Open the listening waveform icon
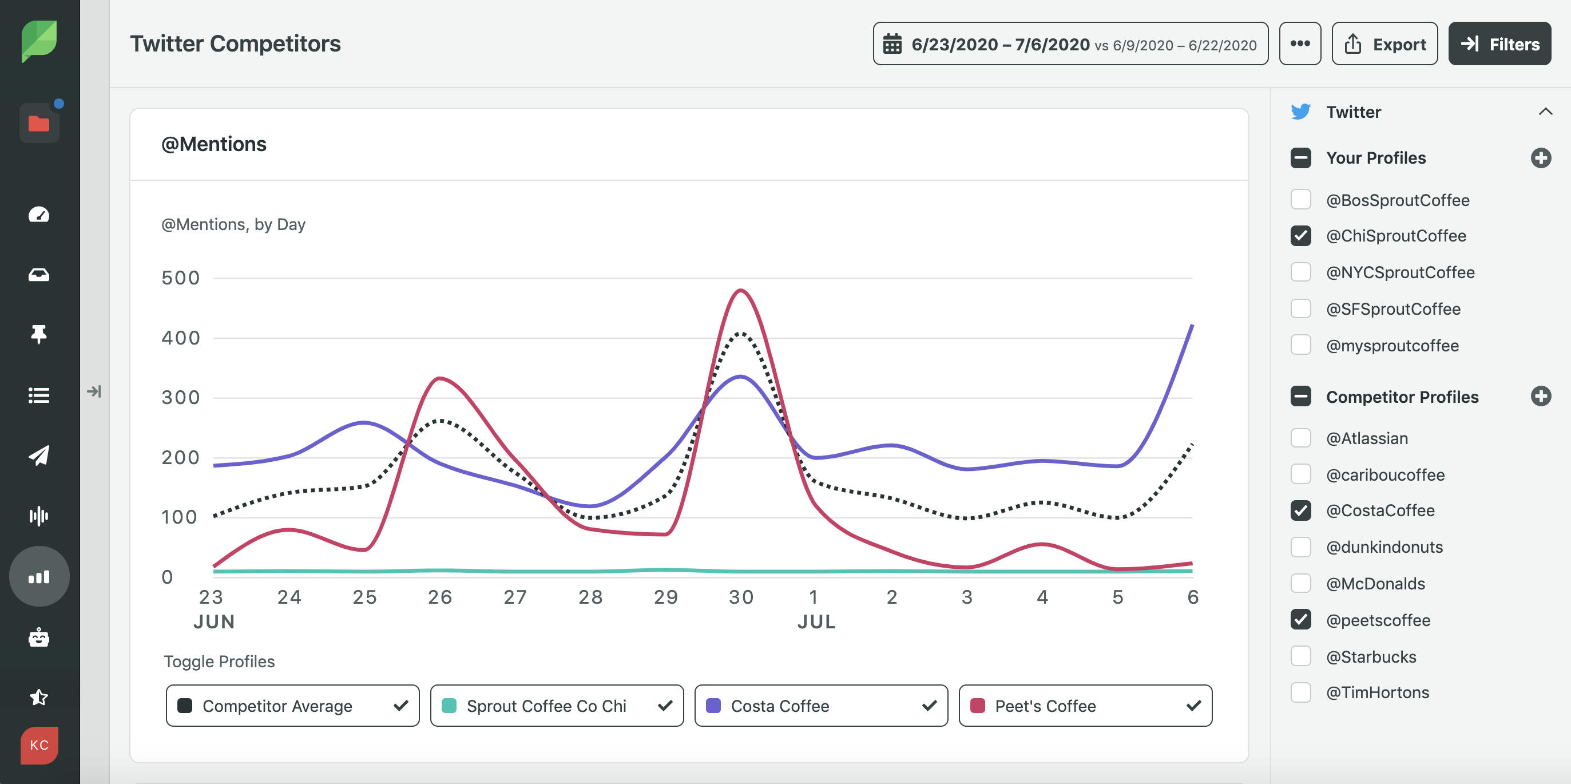The image size is (1571, 784). click(39, 516)
